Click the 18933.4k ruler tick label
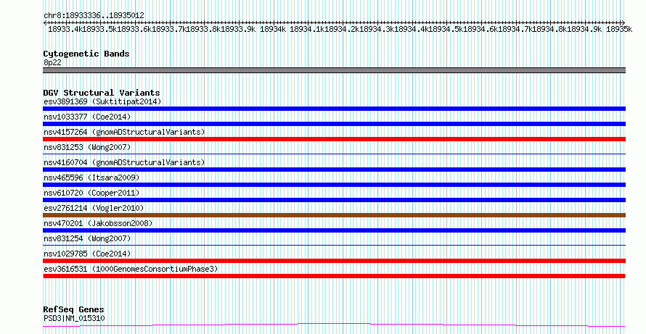This screenshot has width=646, height=334. click(x=66, y=29)
